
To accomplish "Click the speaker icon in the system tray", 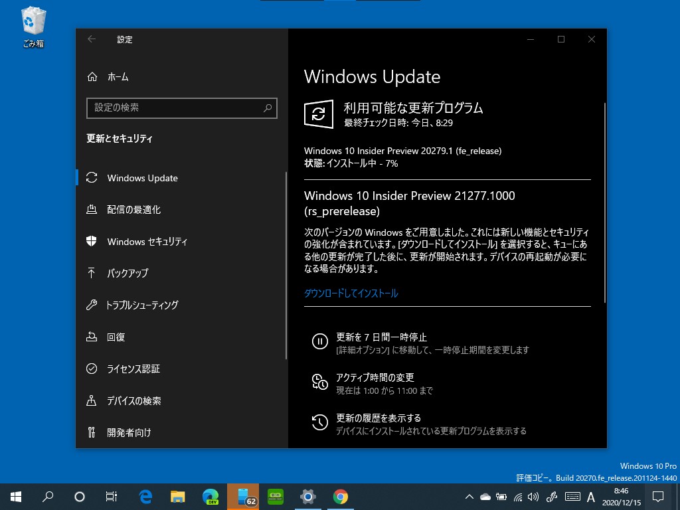I will (534, 496).
